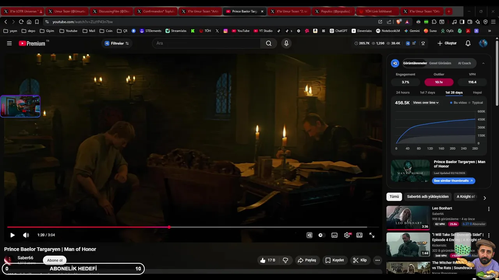Viewport: 499px width, 280px height.
Task: Open options for I Will Take Ser Duncan's Side video
Action: tap(489, 235)
